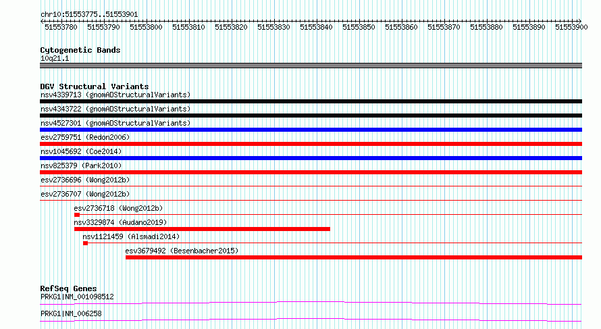Click ruler position 51553840

point(316,27)
